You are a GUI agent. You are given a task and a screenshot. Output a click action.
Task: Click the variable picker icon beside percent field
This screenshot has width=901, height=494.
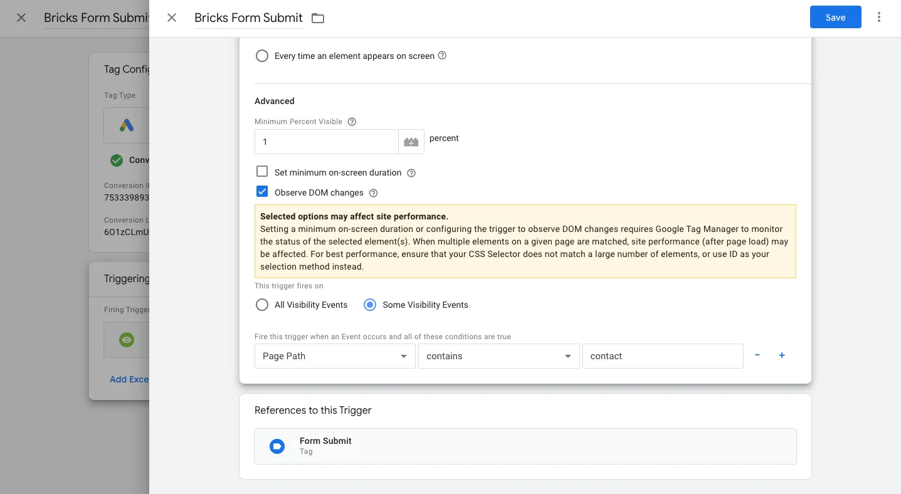click(x=411, y=142)
